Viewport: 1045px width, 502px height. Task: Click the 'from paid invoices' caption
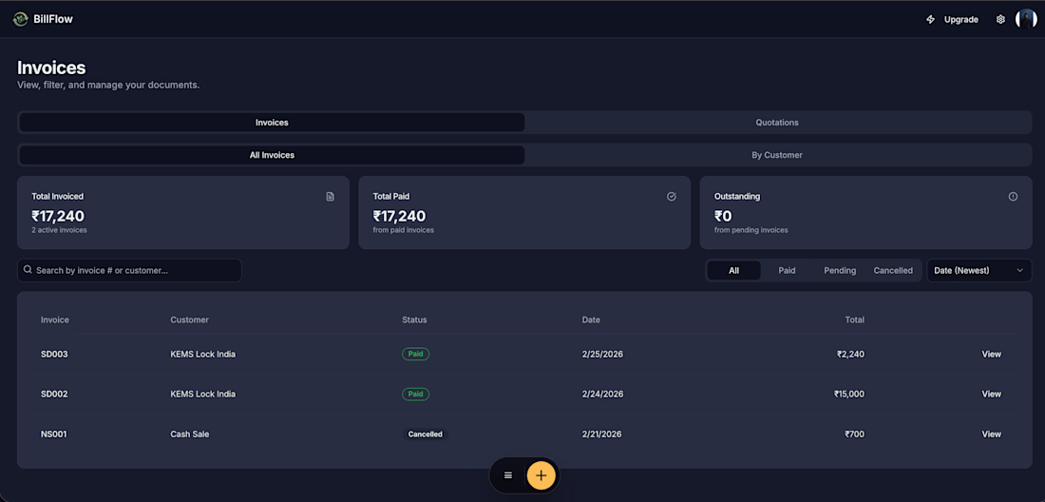(x=403, y=230)
